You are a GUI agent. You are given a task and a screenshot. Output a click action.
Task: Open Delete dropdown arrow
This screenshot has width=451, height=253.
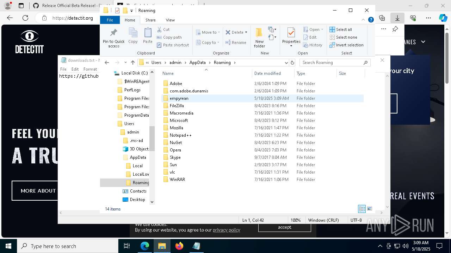(x=246, y=32)
